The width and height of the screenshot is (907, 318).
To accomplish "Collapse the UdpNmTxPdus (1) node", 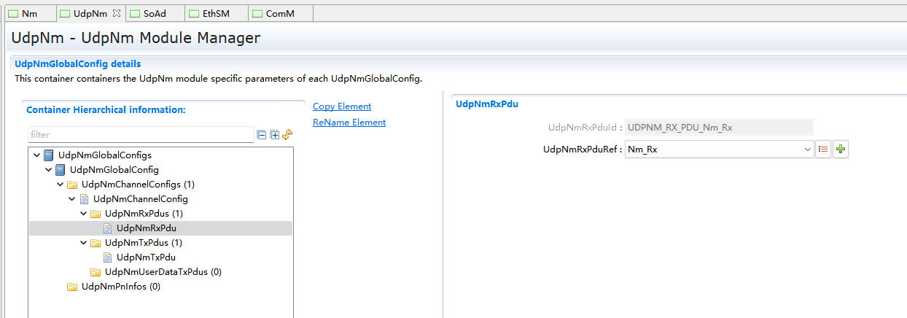I will pyautogui.click(x=84, y=243).
